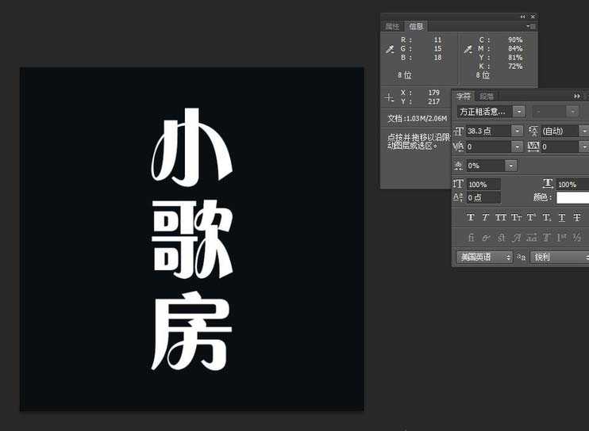
Task: Collapse the Info panel with double-arrow icon
Action: (522, 17)
